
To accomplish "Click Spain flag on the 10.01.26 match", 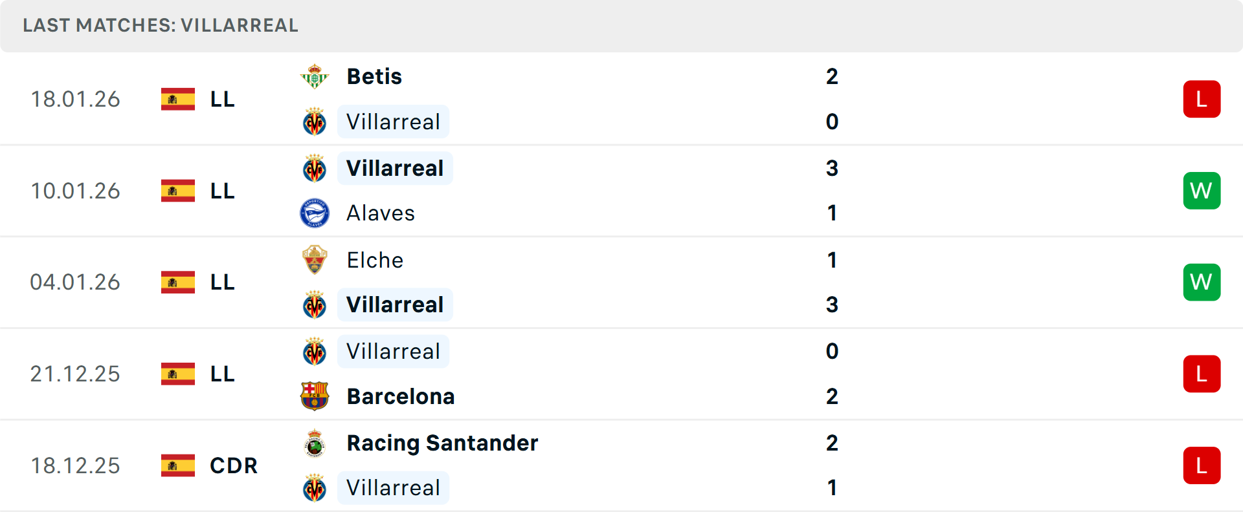I will [x=178, y=191].
